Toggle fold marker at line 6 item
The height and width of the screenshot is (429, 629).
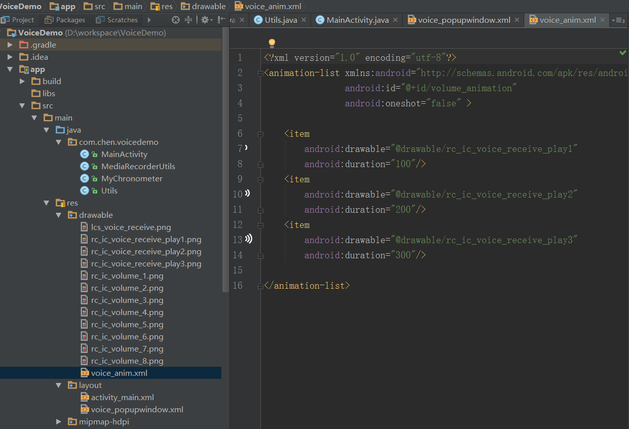point(260,134)
